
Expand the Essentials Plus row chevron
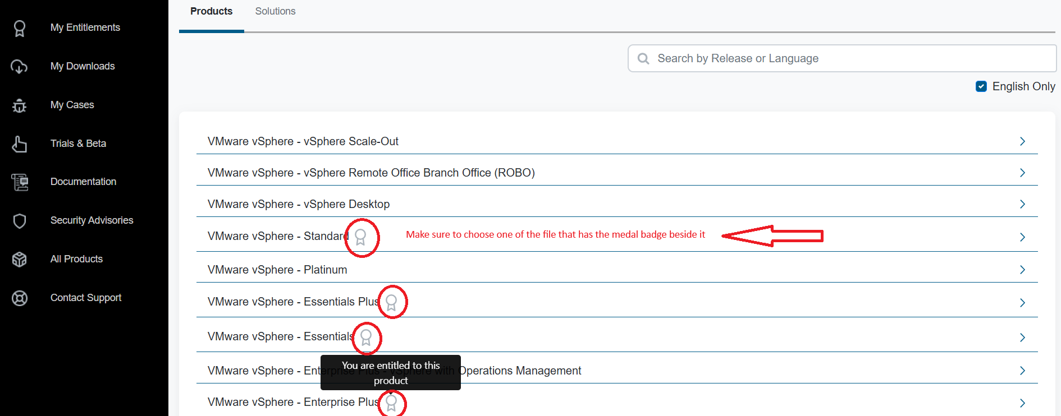tap(1022, 303)
